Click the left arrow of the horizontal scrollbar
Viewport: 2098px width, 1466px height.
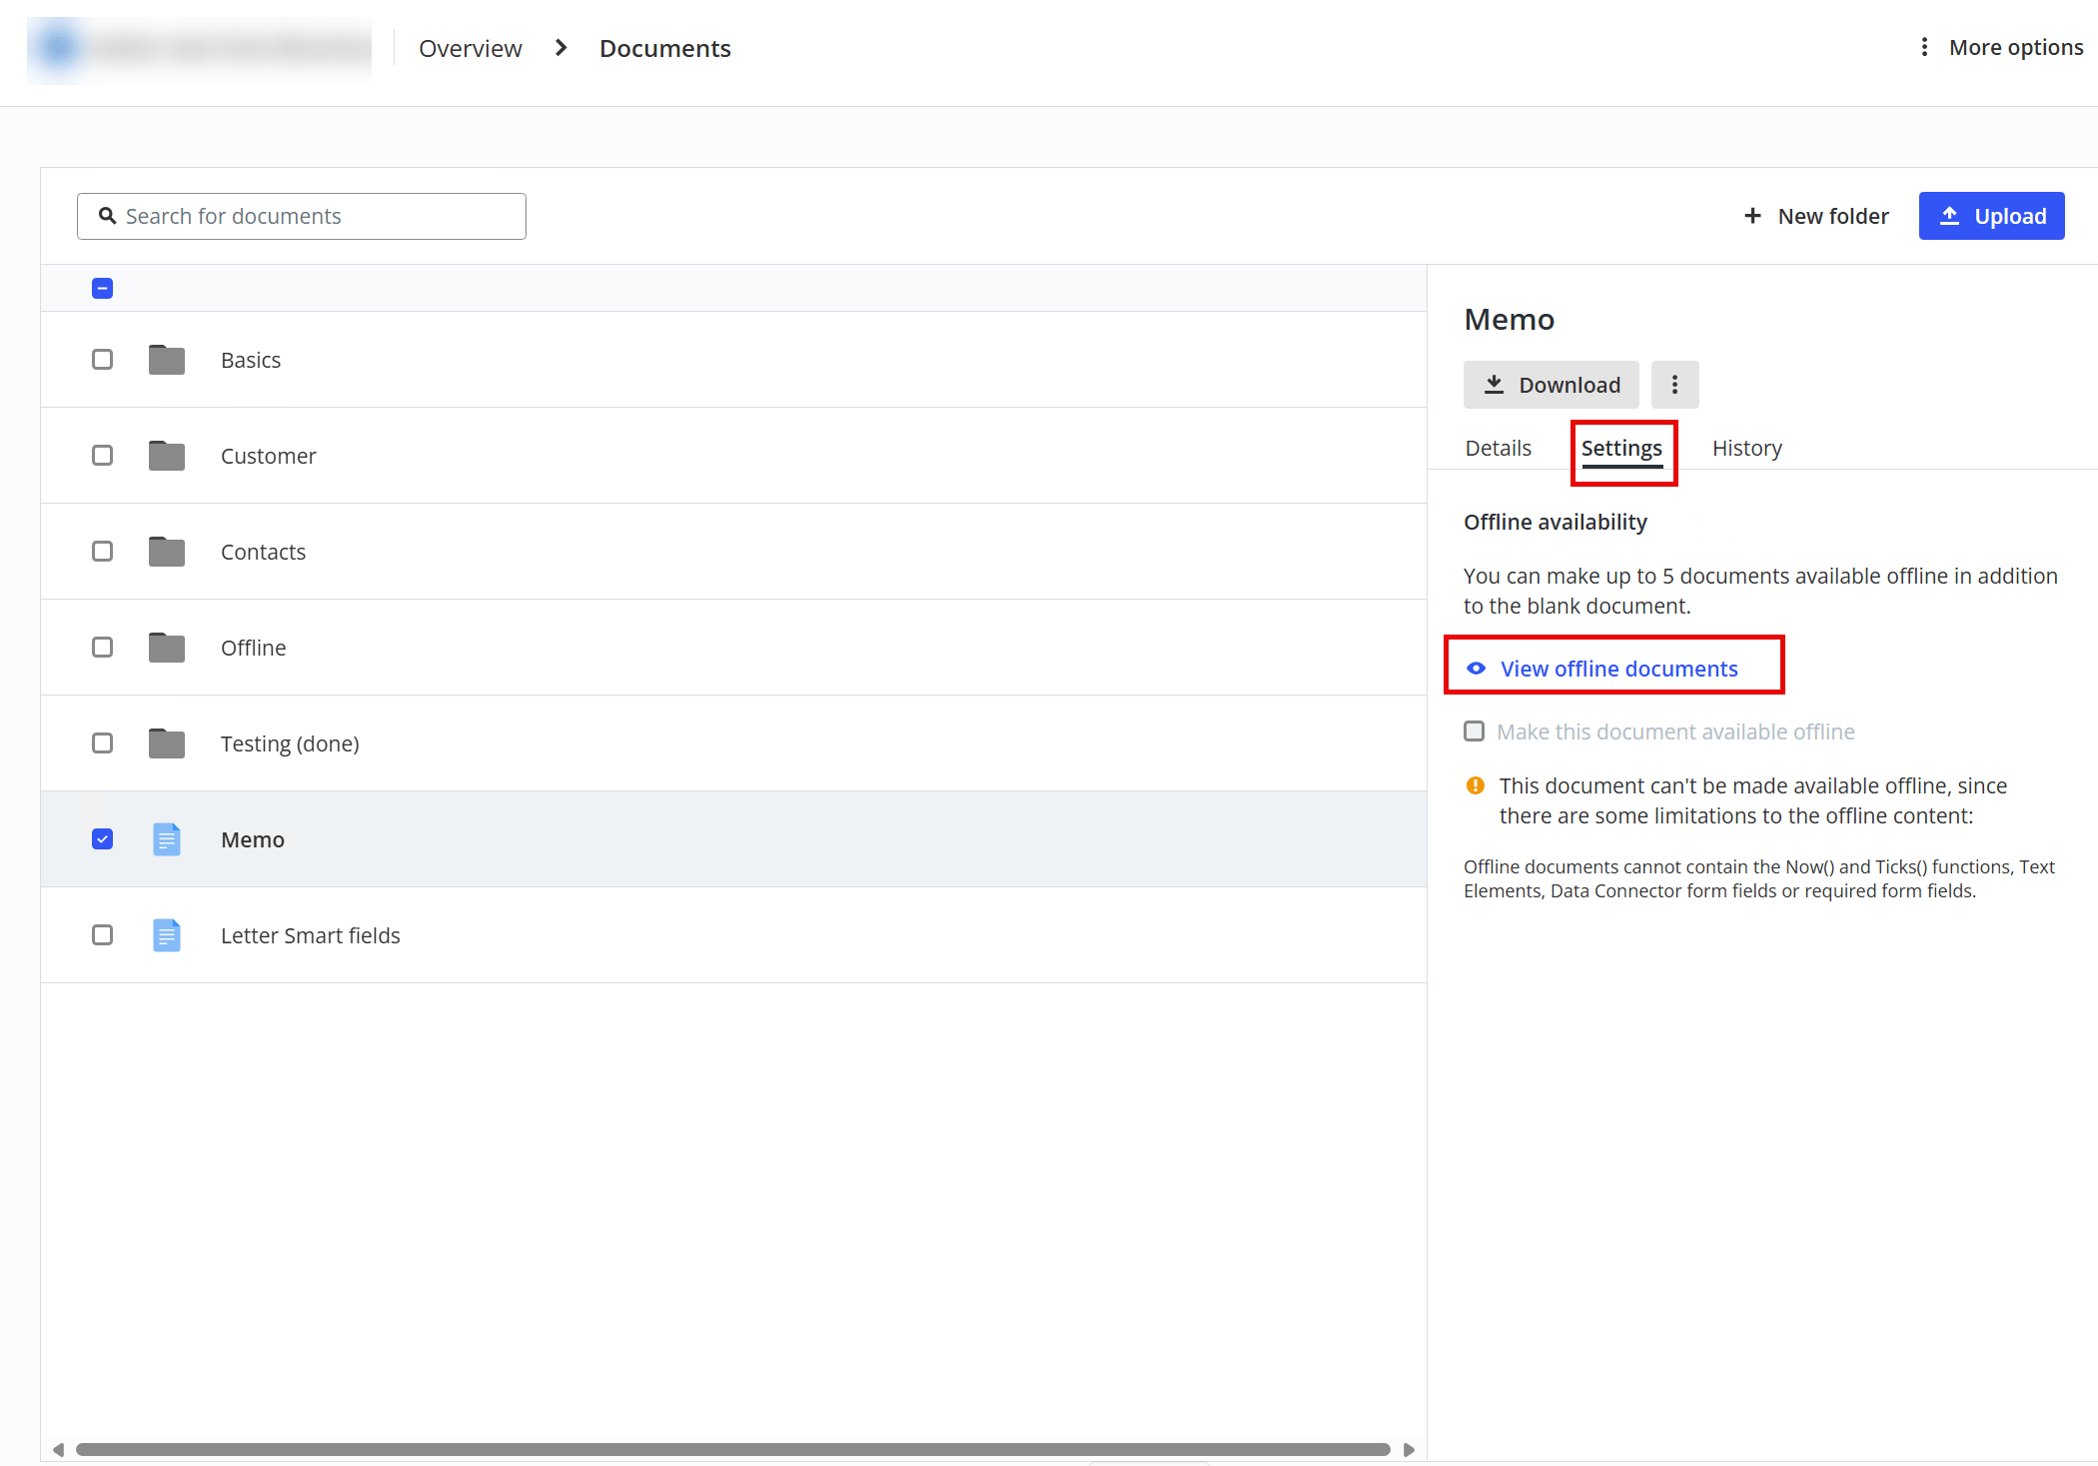pos(58,1449)
